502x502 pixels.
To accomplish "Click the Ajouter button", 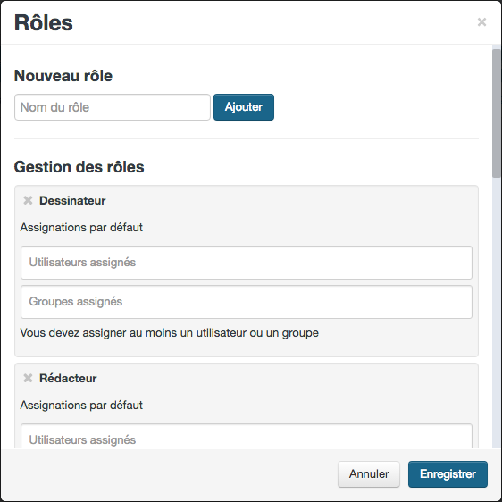I will tap(244, 107).
